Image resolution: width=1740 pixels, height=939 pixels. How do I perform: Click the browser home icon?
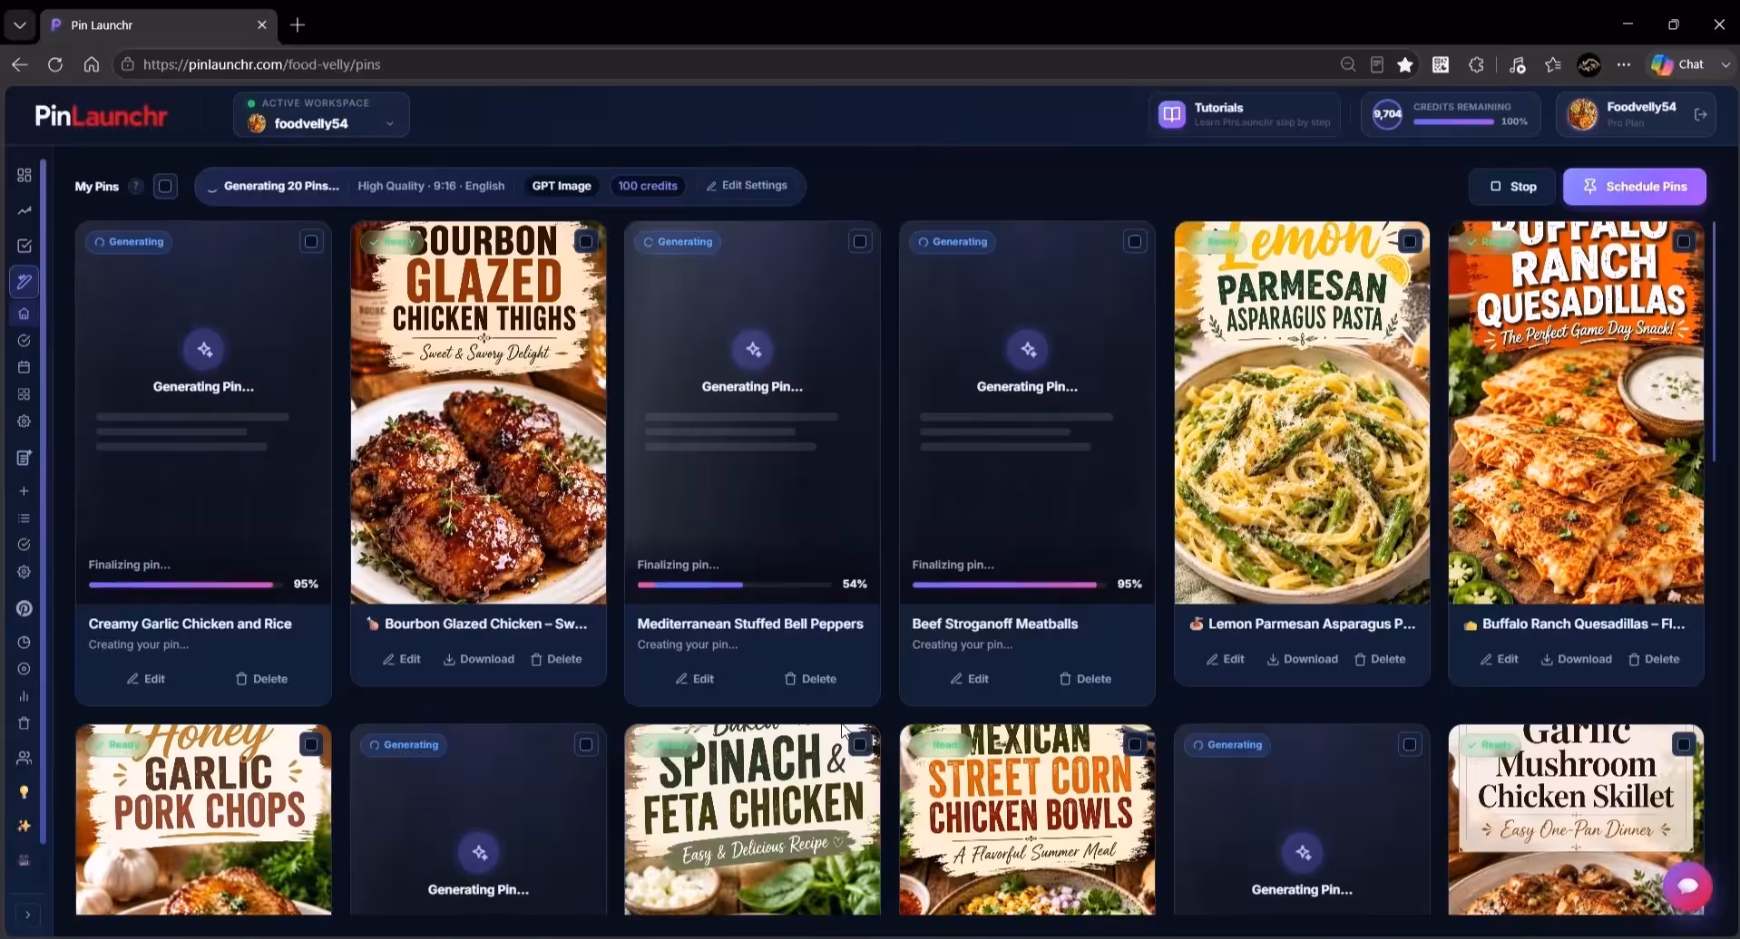point(92,64)
